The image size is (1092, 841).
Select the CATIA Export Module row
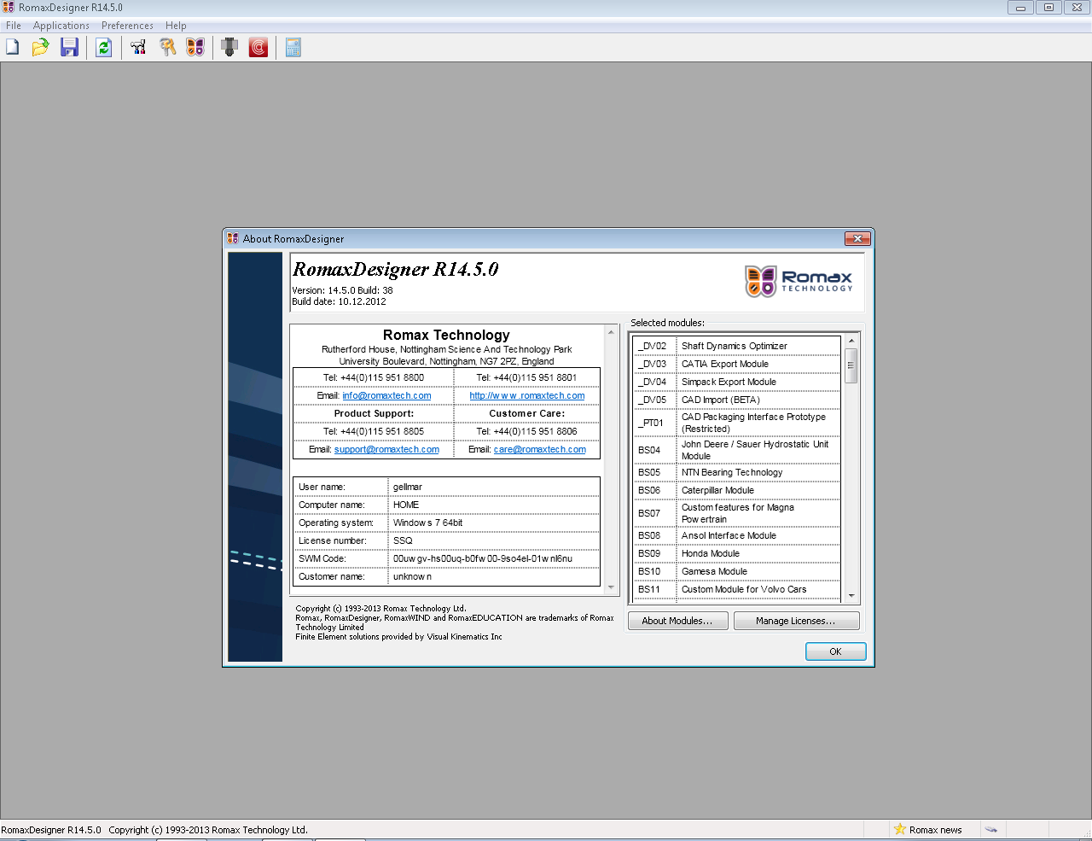737,364
